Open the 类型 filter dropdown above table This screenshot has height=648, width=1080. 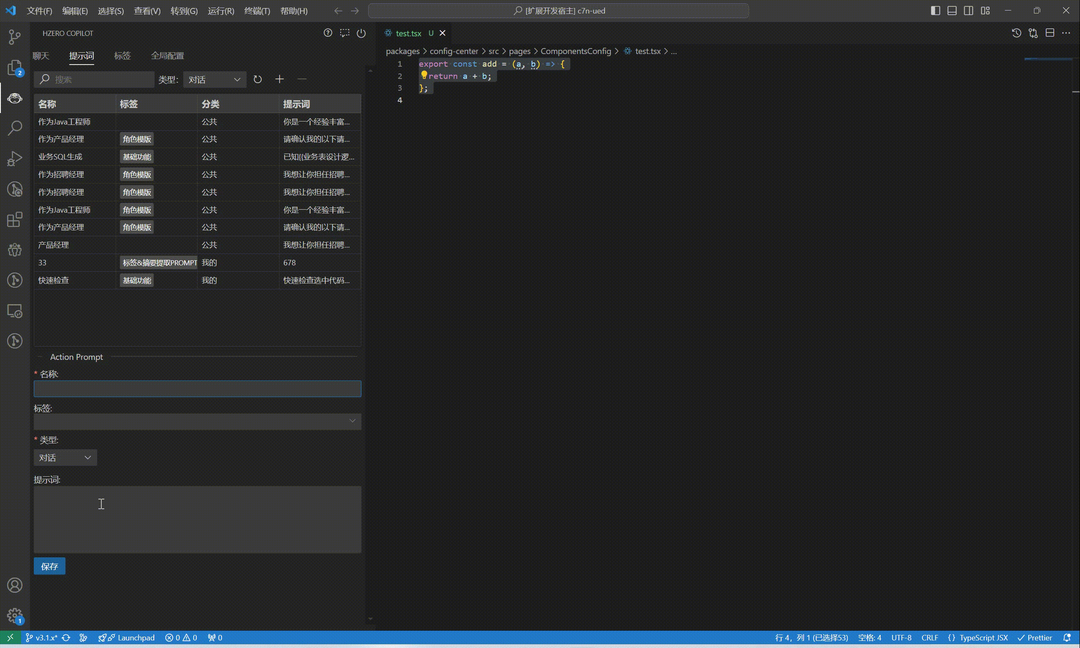[x=214, y=79]
